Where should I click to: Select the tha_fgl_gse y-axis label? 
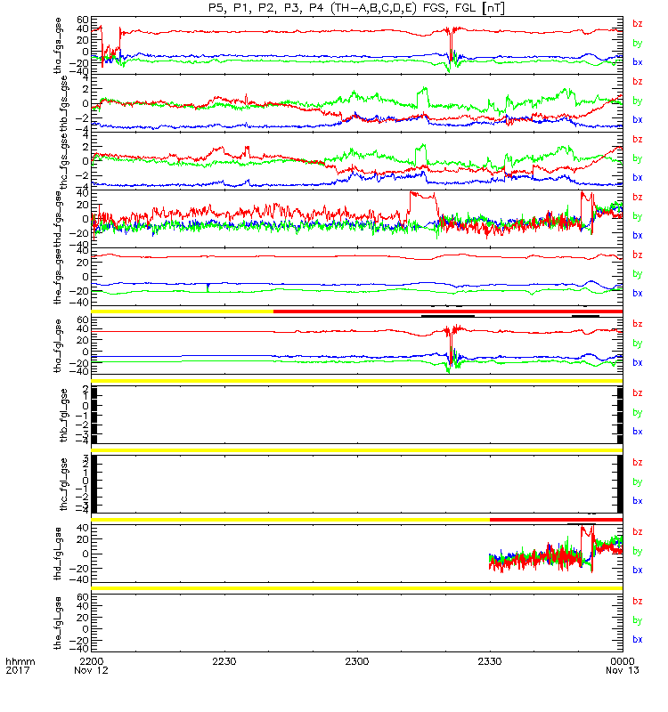[x=58, y=346]
